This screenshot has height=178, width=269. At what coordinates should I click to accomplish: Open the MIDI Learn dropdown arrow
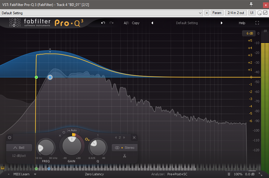pyautogui.click(x=35, y=174)
